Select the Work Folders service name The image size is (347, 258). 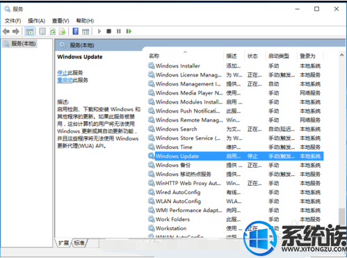coord(172,220)
